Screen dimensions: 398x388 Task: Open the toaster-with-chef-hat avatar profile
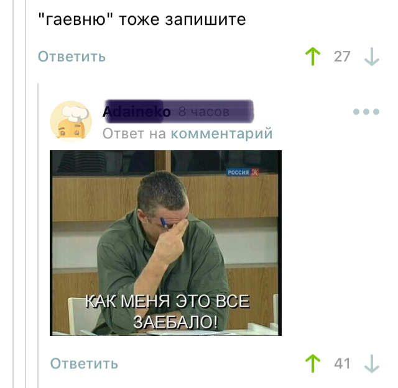point(71,122)
